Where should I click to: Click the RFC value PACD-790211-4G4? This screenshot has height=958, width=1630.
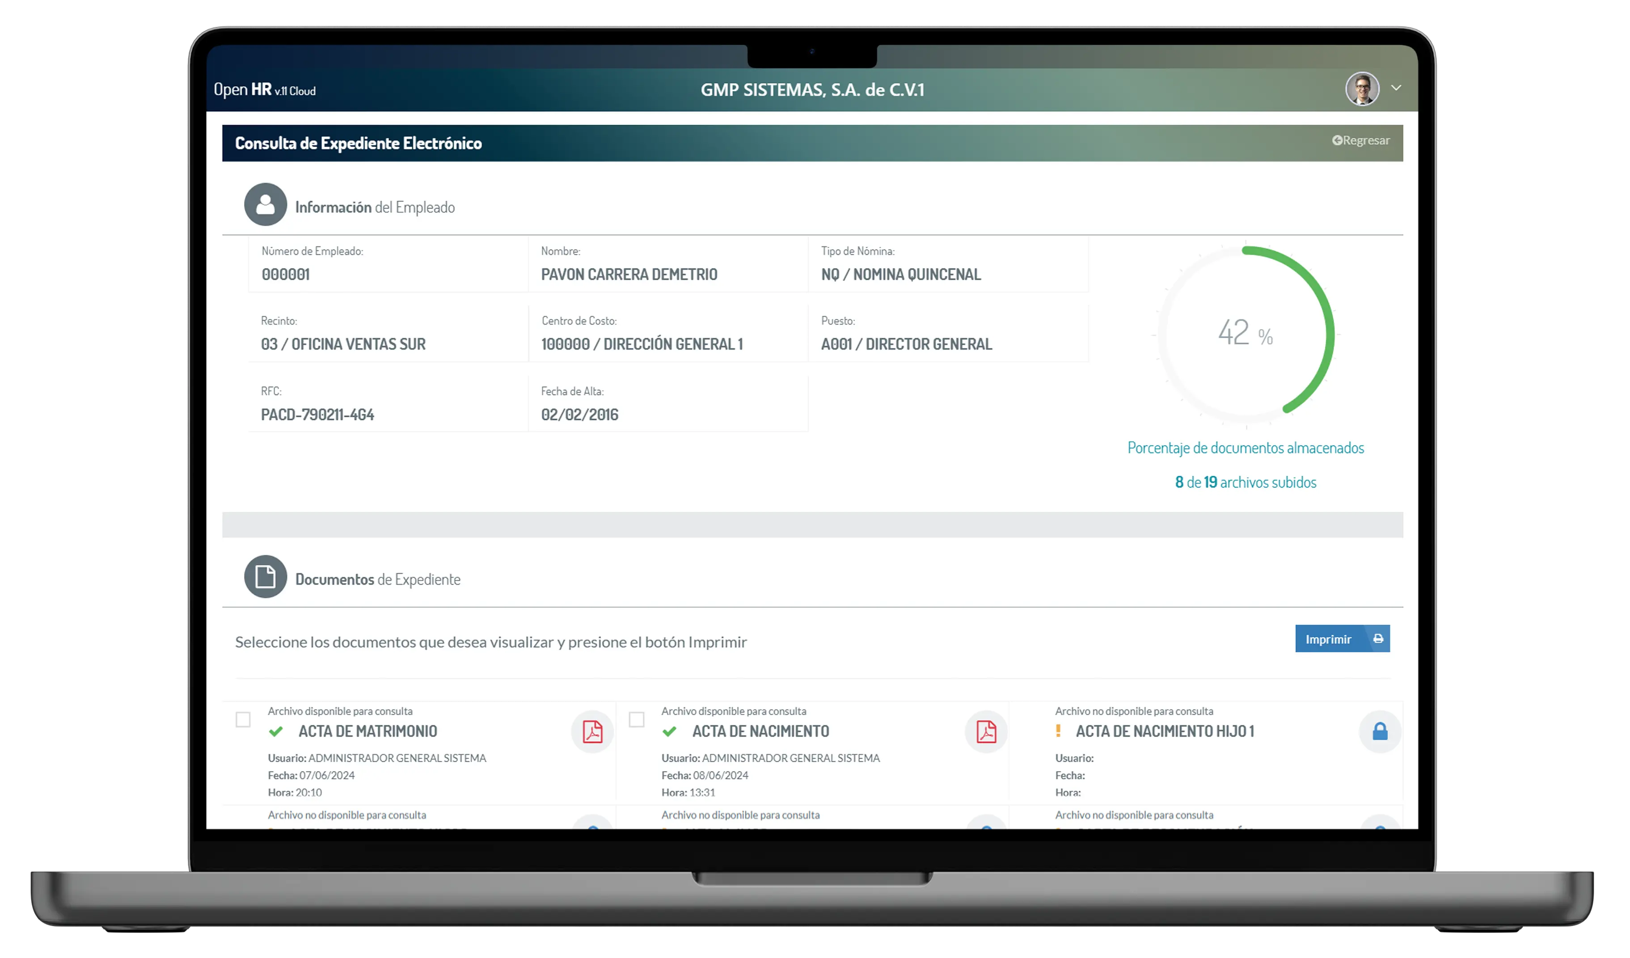(x=317, y=415)
